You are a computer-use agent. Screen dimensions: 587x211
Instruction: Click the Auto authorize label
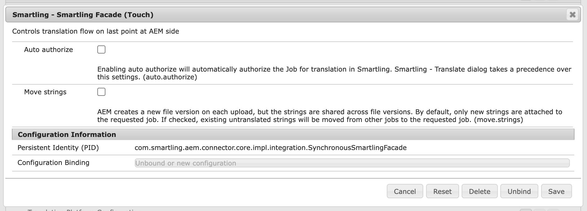(48, 50)
